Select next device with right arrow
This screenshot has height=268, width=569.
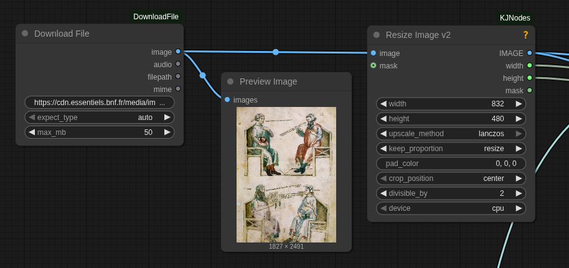pos(519,208)
